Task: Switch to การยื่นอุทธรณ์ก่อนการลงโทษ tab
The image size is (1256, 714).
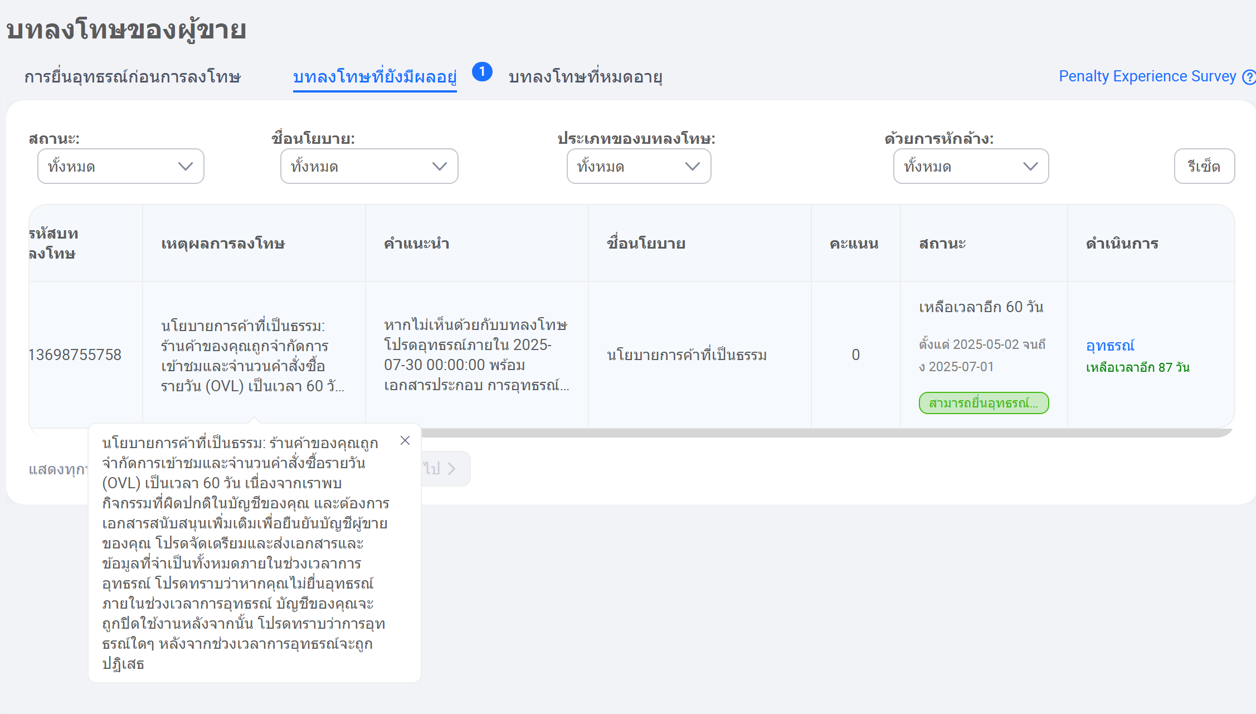Action: (133, 77)
